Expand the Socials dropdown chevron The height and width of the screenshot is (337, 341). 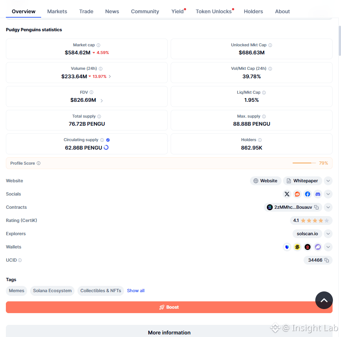coord(328,194)
